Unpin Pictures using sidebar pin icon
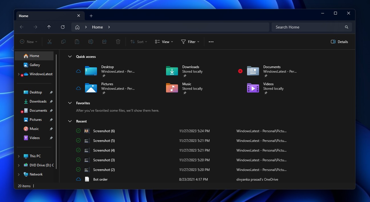This screenshot has width=370, height=202. [x=51, y=120]
